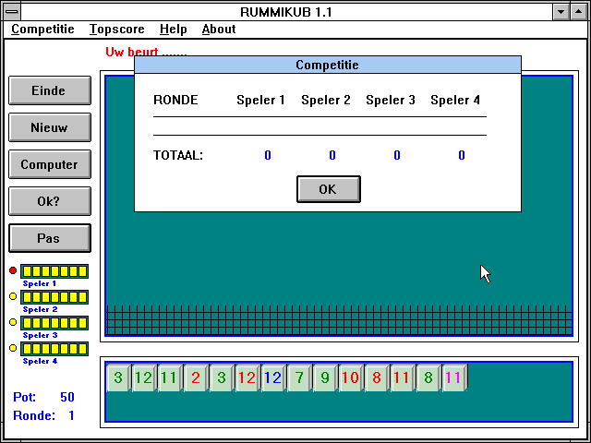
Task: Select the blue 12 tile
Action: (x=272, y=377)
